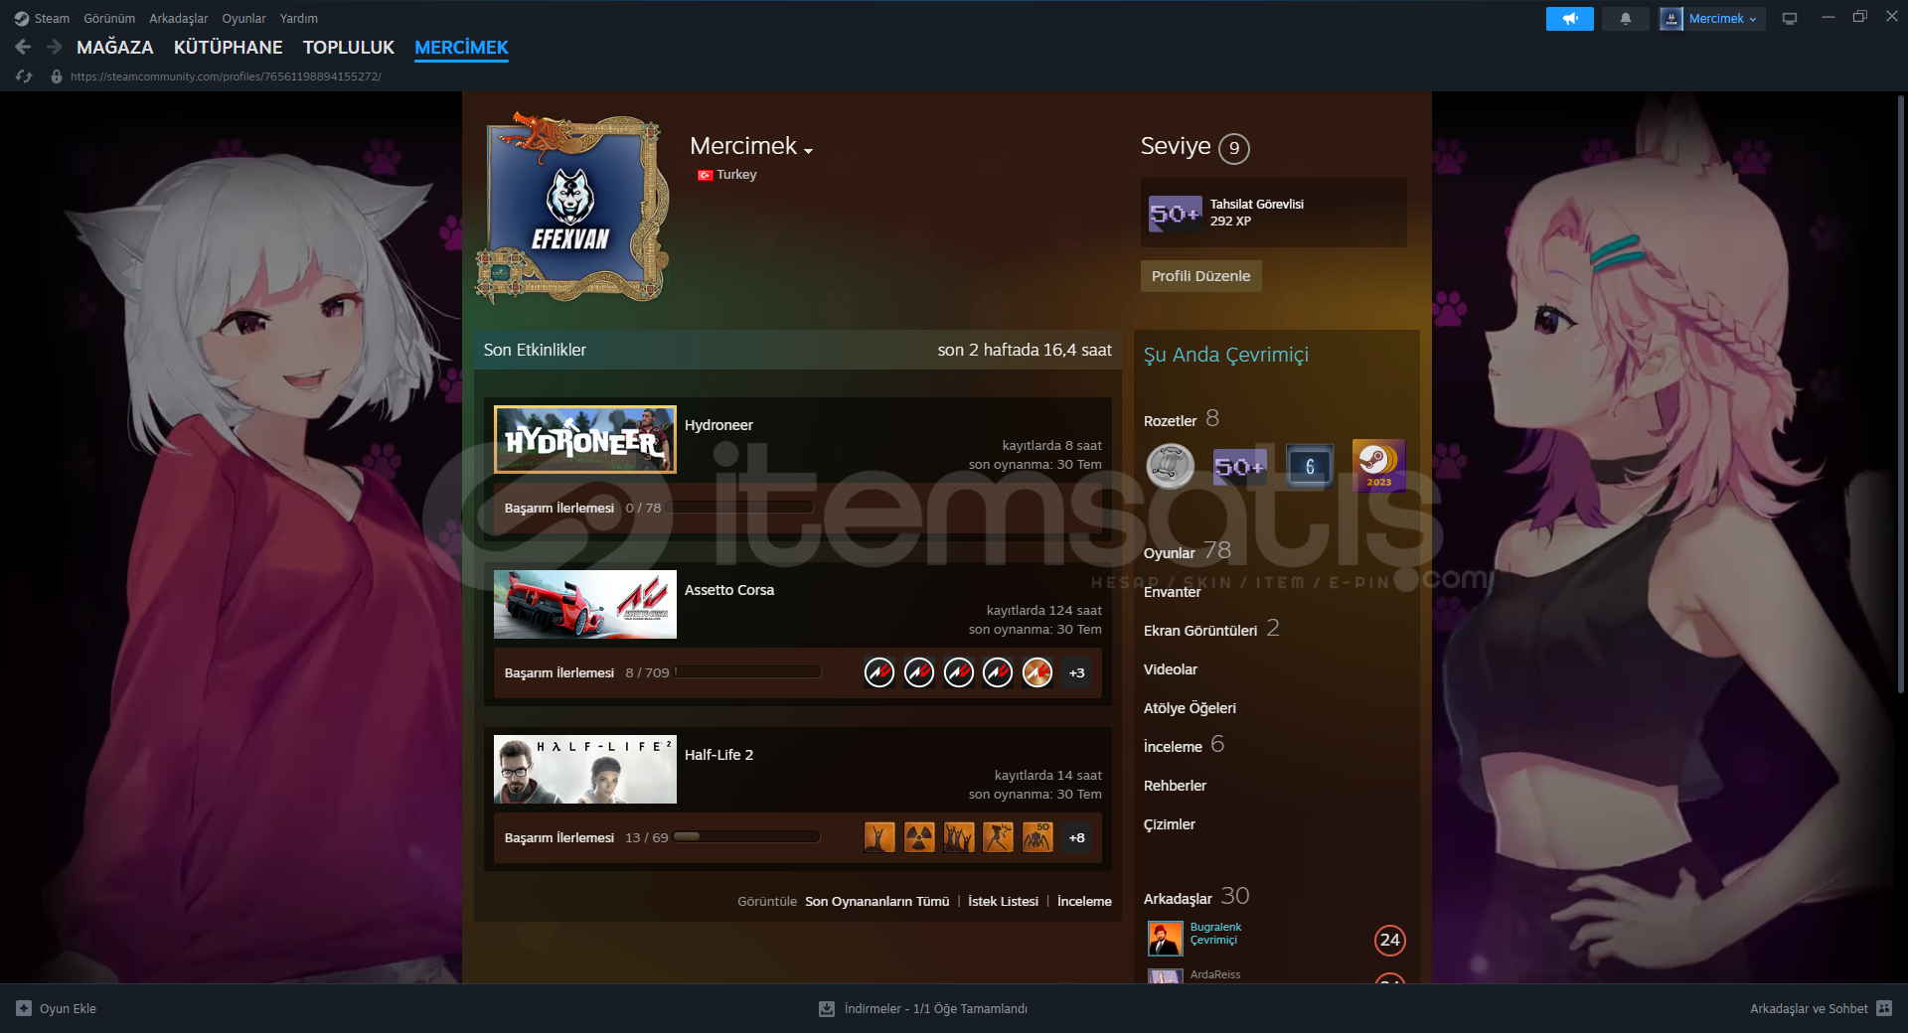Image resolution: width=1908 pixels, height=1033 pixels.
Task: Click the back navigation arrow
Action: point(23,47)
